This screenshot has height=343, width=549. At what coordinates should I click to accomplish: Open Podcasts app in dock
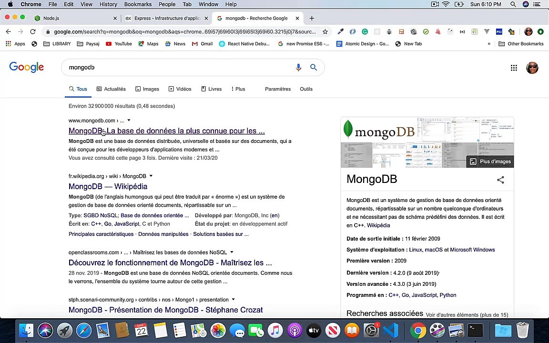tap(295, 330)
